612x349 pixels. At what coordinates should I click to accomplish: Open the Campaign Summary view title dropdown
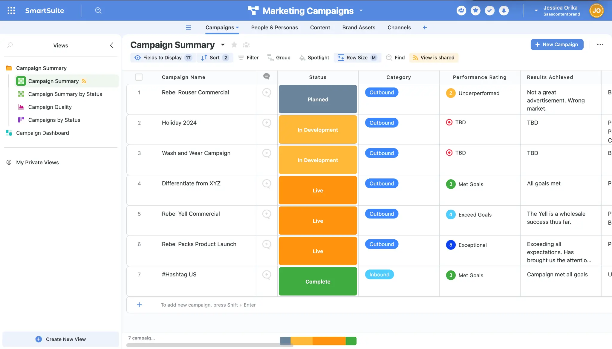pyautogui.click(x=223, y=45)
